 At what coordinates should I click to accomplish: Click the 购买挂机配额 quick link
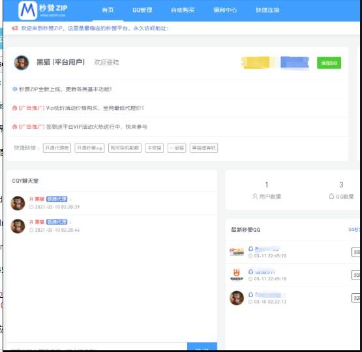[x=125, y=148]
